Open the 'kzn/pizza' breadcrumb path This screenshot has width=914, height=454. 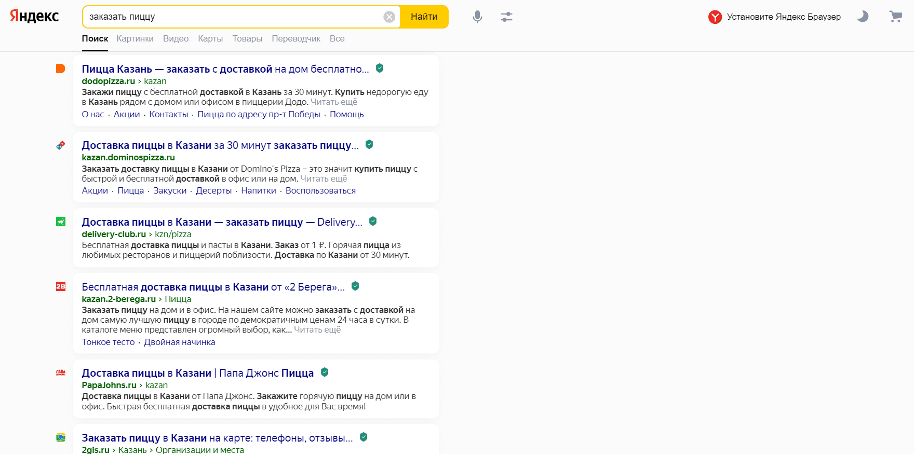[x=173, y=234]
